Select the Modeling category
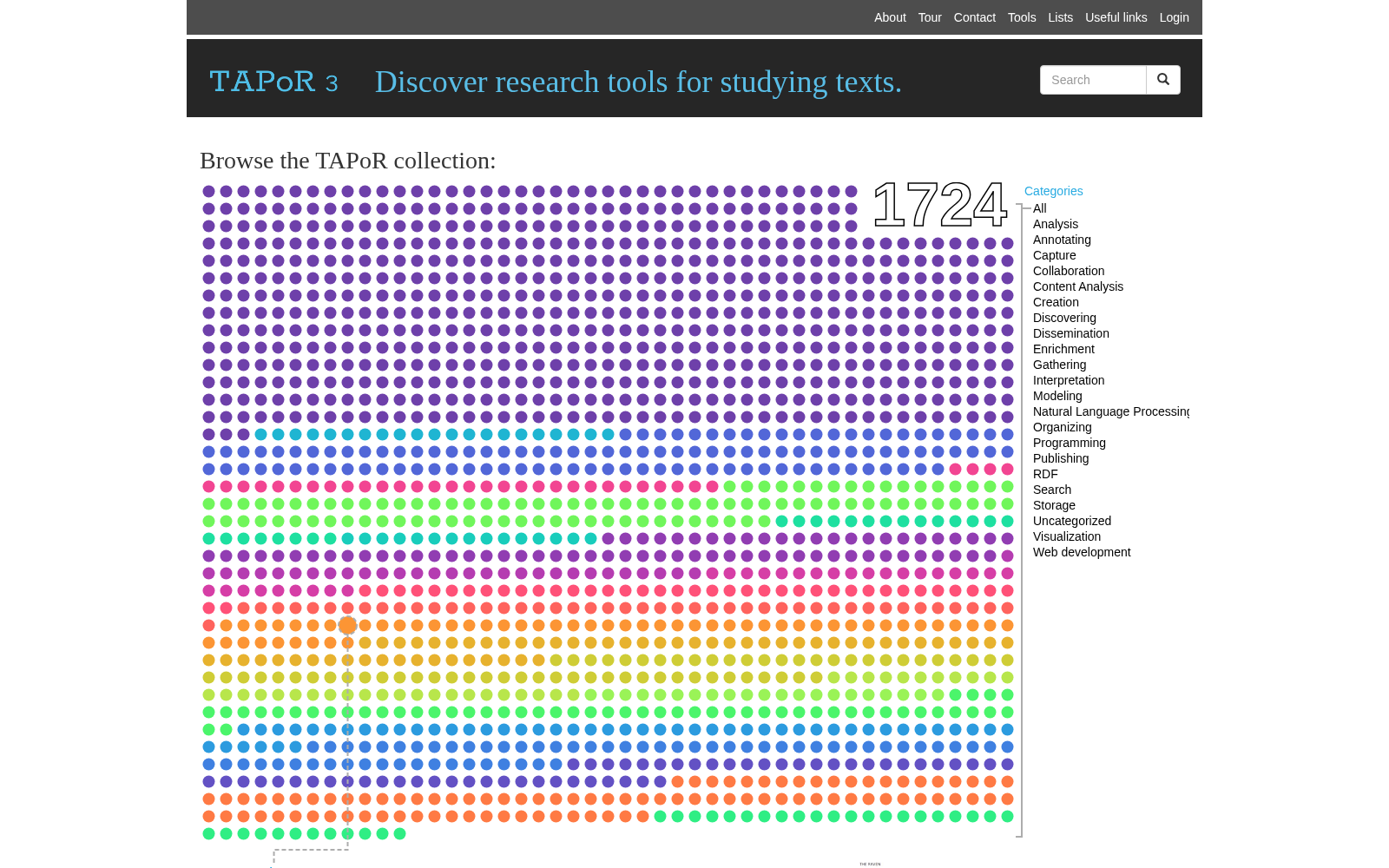Viewport: 1389px width, 868px height. [1057, 396]
